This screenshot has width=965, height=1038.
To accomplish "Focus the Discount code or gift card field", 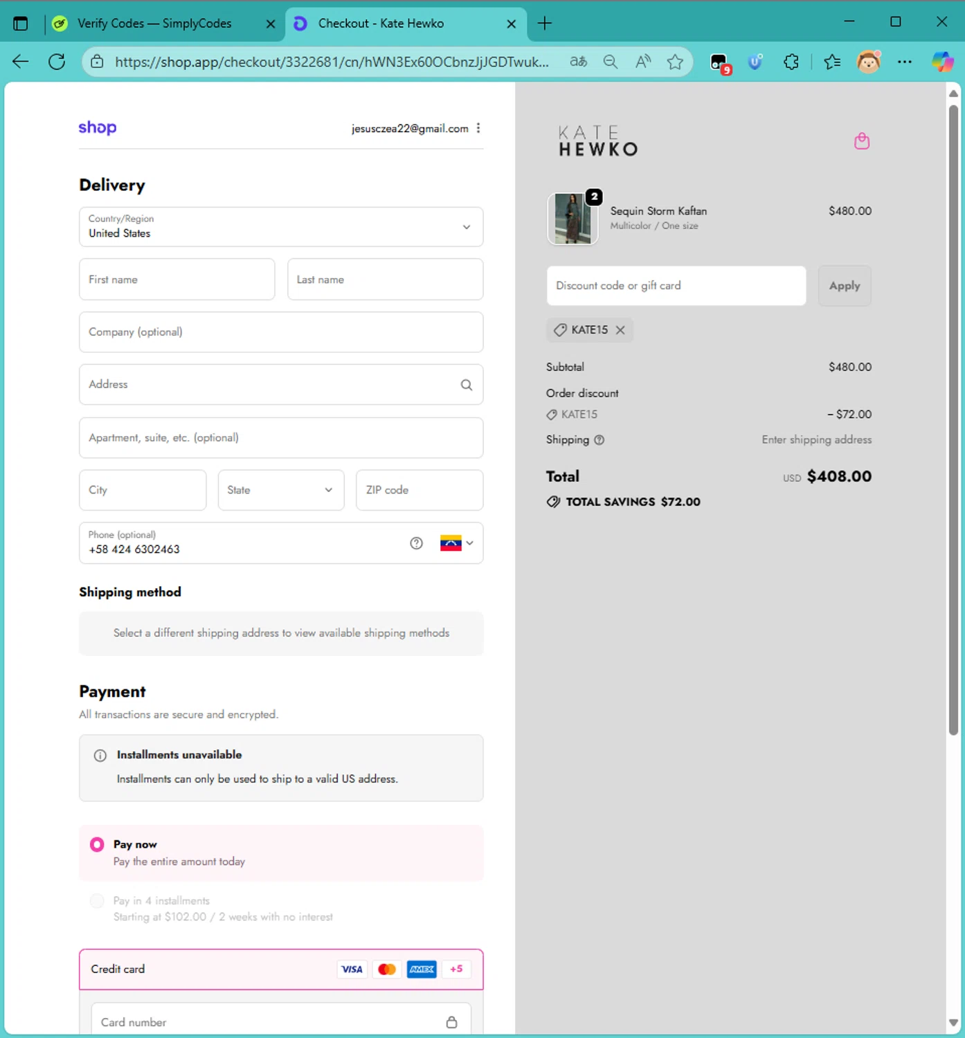I will click(x=676, y=286).
